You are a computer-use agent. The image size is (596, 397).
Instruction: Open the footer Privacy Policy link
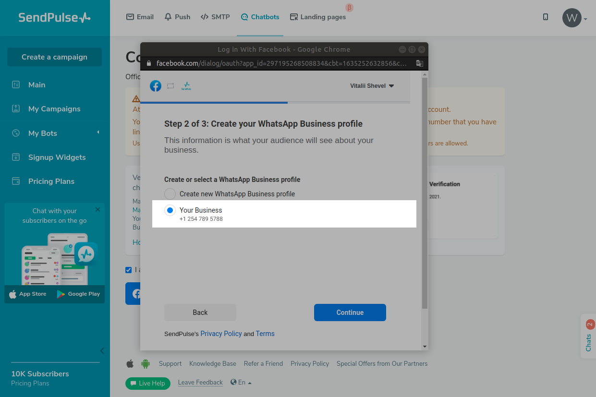[x=310, y=363]
